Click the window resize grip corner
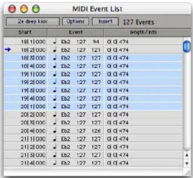Image resolution: width=193 pixels, height=178 pixels. pos(188,173)
